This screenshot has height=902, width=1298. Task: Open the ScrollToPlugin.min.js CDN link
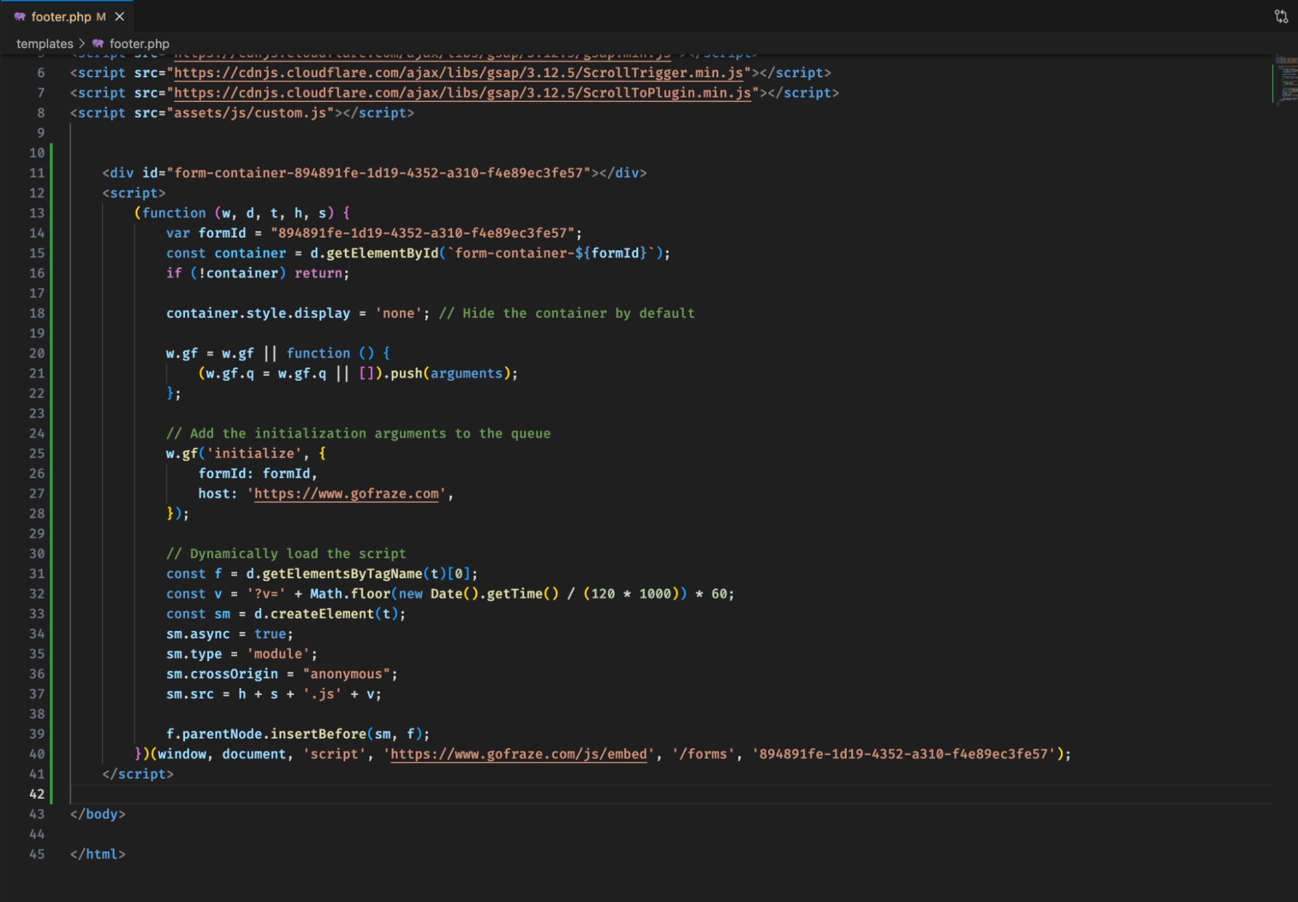(x=462, y=93)
